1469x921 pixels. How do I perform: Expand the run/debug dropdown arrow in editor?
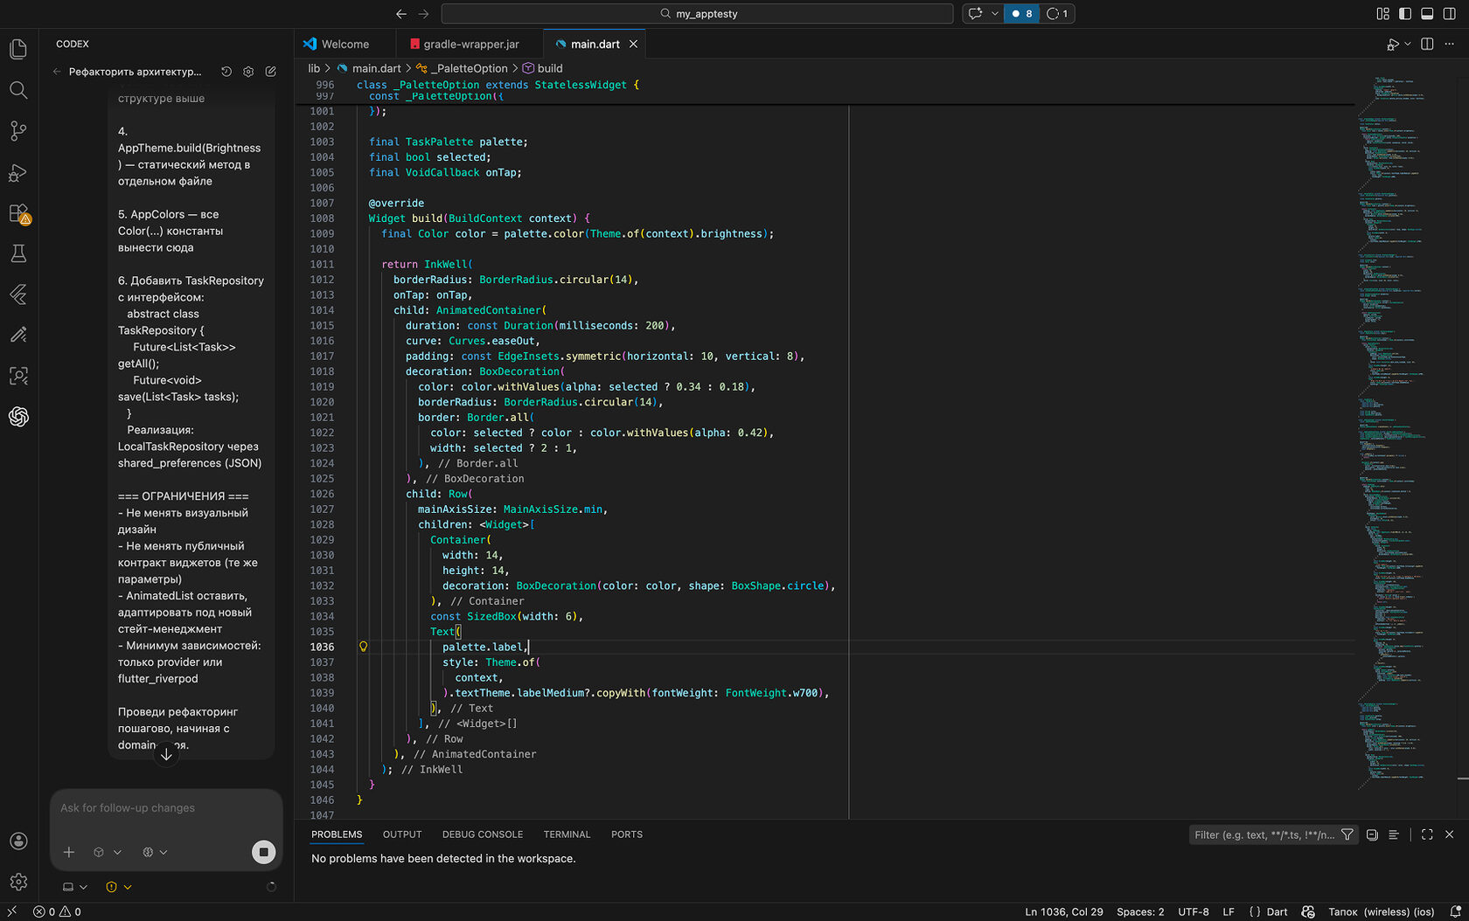click(x=1408, y=44)
